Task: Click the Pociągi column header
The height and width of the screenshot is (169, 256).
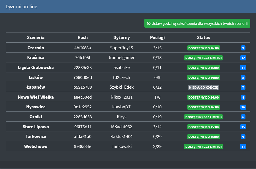Action: 157,37
